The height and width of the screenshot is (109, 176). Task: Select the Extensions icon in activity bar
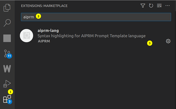[x=7, y=99]
